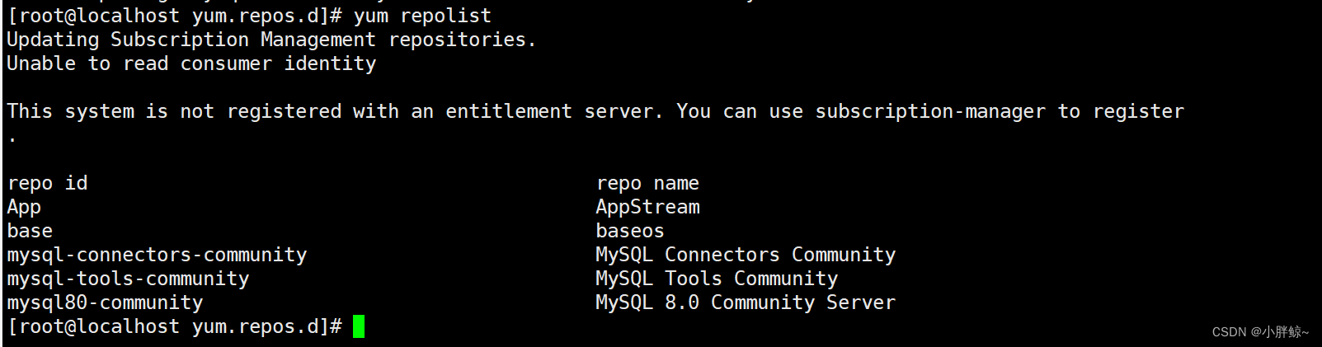Click the 'base' repo id entry
Screen dimensions: 1322x347
(x=30, y=231)
